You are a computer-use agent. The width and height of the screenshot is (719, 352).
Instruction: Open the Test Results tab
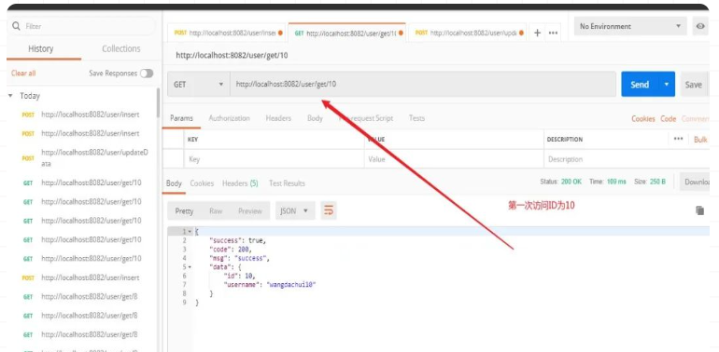tap(287, 183)
